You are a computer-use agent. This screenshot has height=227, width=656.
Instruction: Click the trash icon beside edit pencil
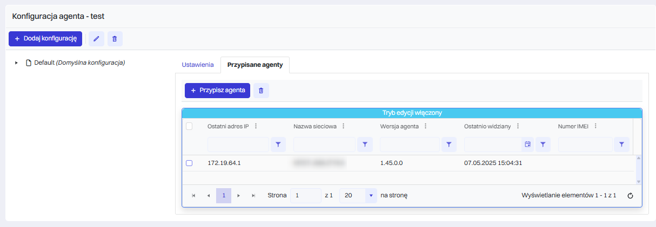click(115, 39)
